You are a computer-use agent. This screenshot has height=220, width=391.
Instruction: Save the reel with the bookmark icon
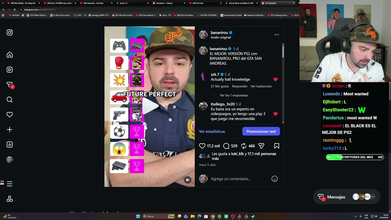pyautogui.click(x=276, y=146)
